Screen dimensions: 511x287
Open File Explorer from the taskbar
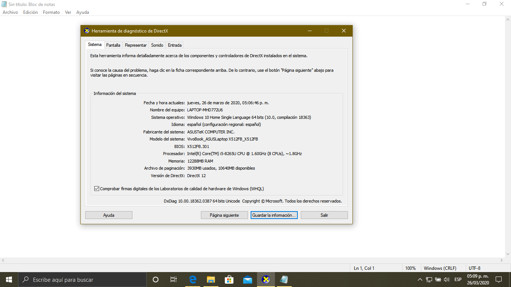click(x=211, y=280)
